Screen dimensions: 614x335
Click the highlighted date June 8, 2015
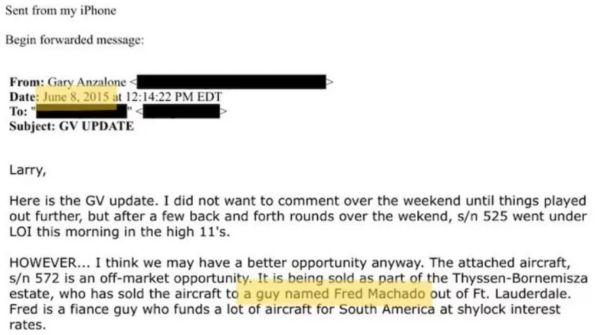[76, 97]
